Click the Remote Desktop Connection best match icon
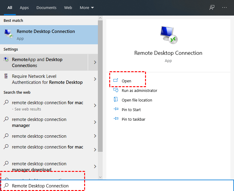The image size is (234, 191). coord(8,34)
